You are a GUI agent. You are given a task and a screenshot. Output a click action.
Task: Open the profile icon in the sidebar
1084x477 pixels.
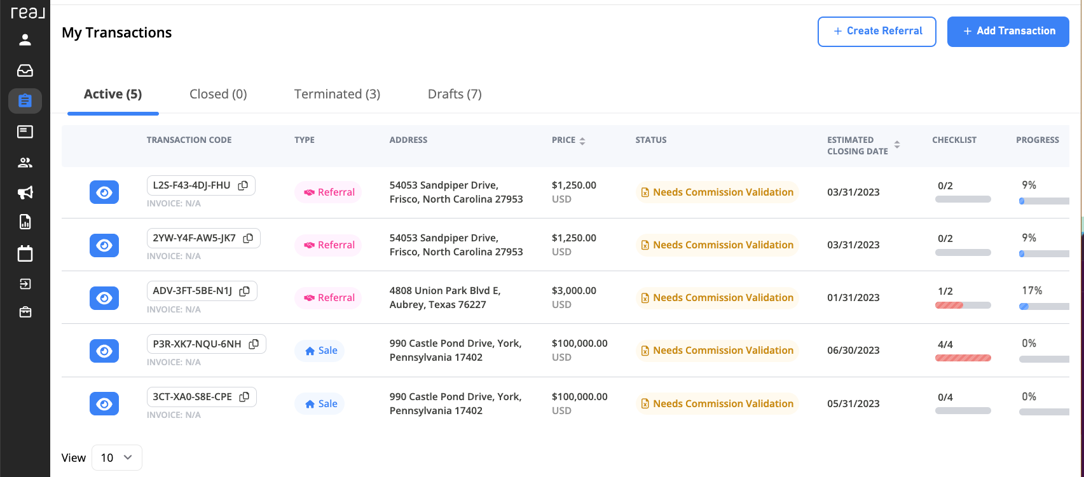point(25,40)
